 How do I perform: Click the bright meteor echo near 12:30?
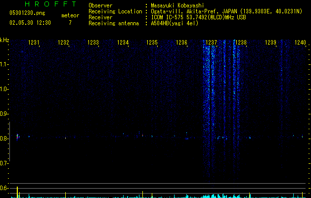(x=17, y=137)
